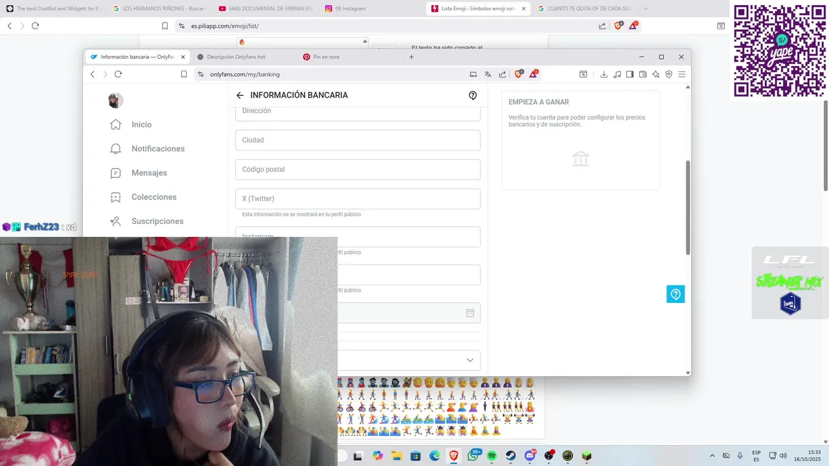Open Steam from the taskbar
This screenshot has width=829, height=466.
[510, 456]
